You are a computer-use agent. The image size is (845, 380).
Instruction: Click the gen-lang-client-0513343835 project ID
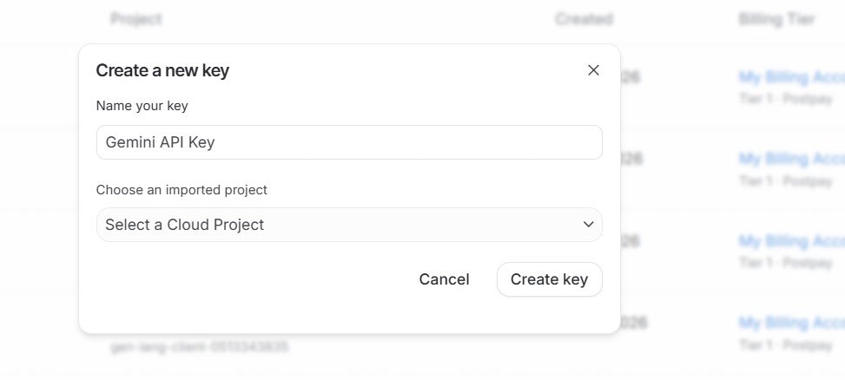pyautogui.click(x=199, y=347)
